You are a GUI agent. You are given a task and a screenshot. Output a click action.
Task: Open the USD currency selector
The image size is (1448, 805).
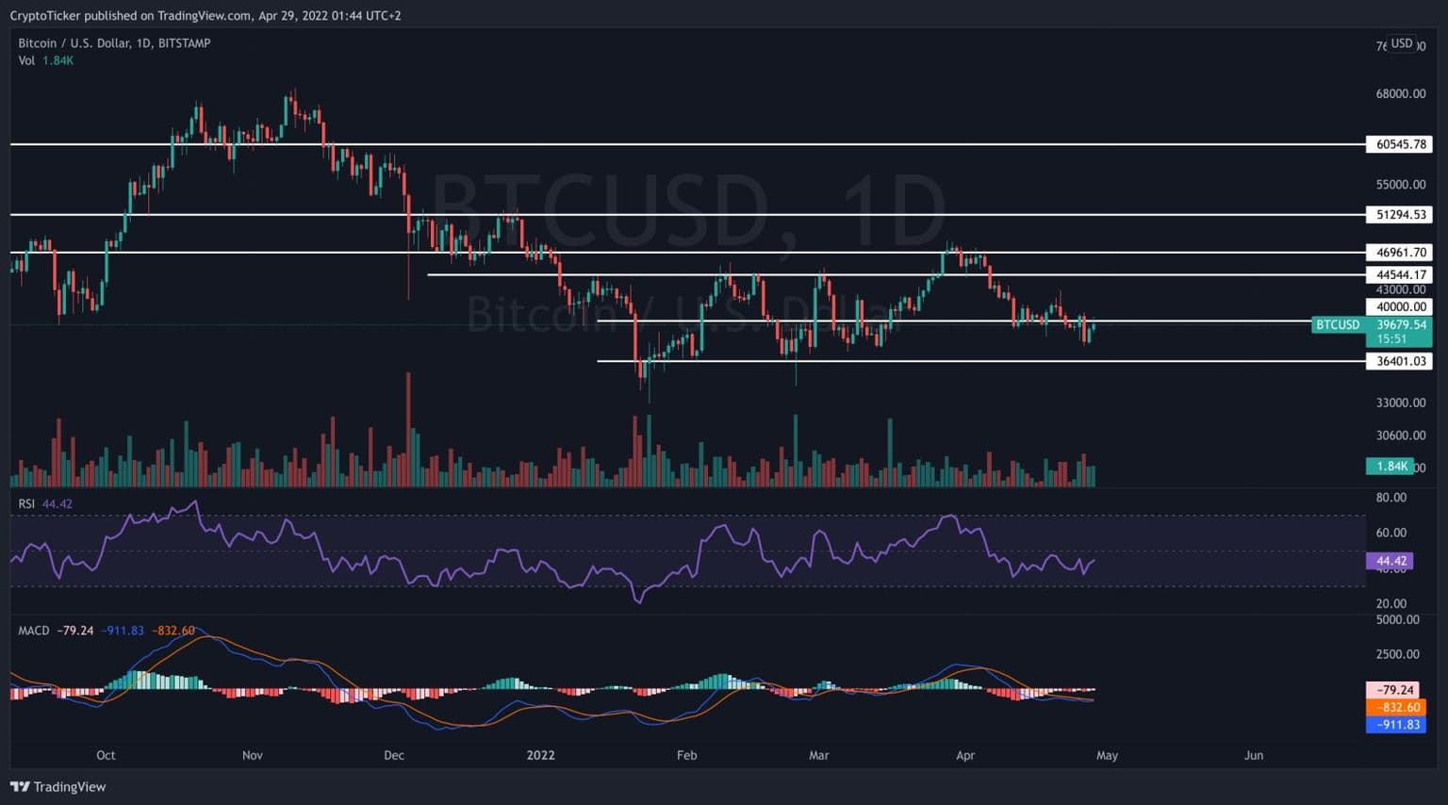coord(1402,43)
